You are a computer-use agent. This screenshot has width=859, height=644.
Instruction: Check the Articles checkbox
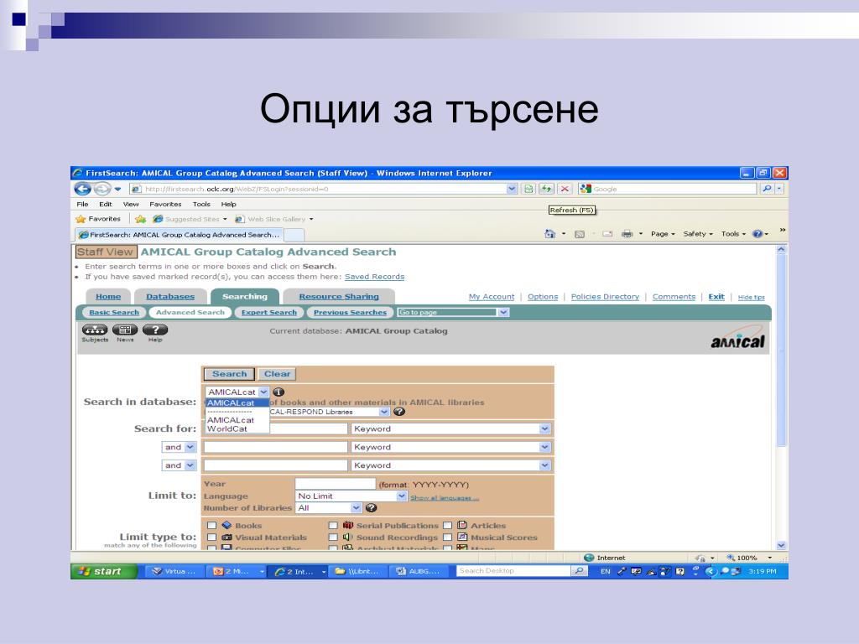tap(448, 526)
